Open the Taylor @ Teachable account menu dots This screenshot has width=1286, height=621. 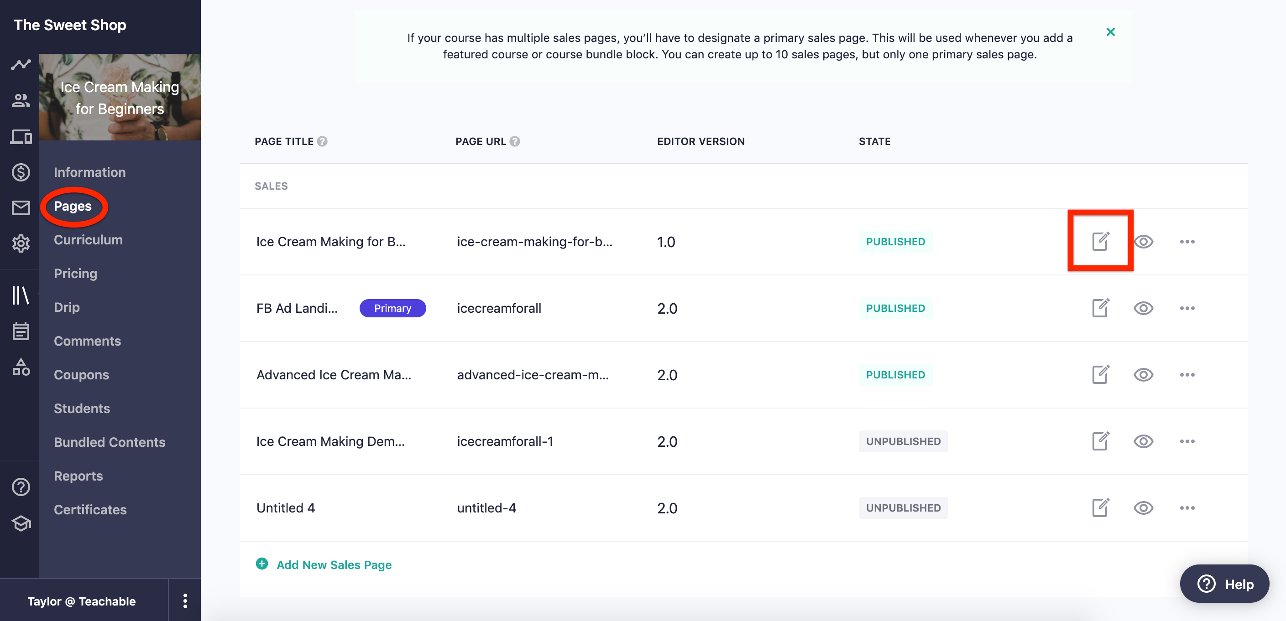click(x=185, y=601)
